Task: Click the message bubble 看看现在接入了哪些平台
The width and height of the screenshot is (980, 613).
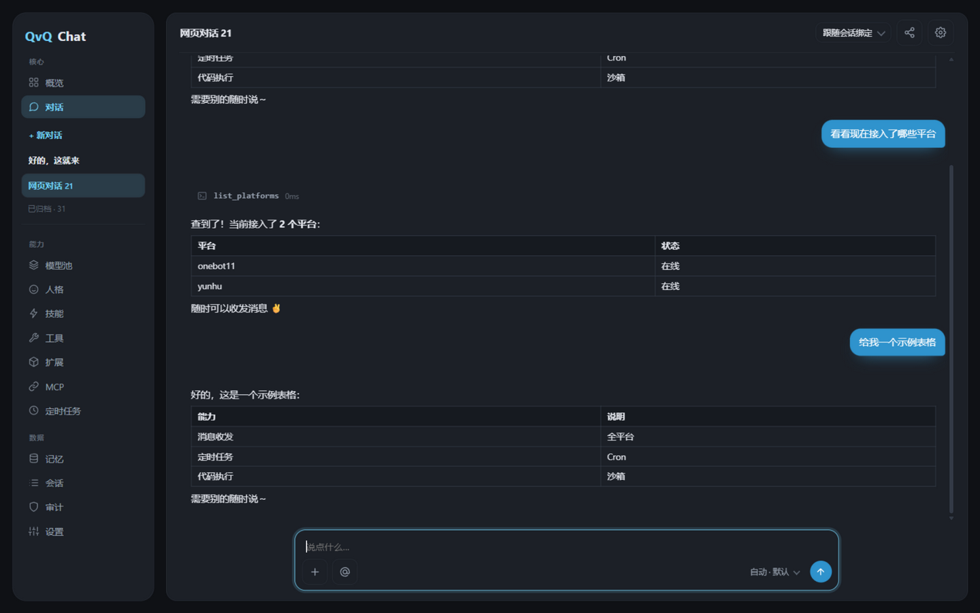Action: click(883, 134)
